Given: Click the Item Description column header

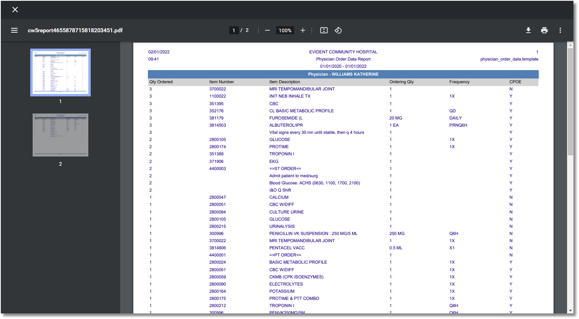Looking at the screenshot, I should point(285,82).
